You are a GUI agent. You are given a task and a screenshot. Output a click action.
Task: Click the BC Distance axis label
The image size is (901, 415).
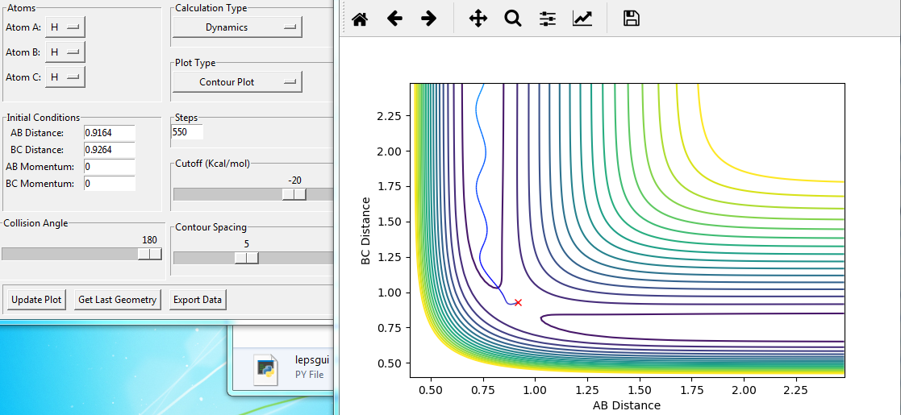pyautogui.click(x=365, y=231)
